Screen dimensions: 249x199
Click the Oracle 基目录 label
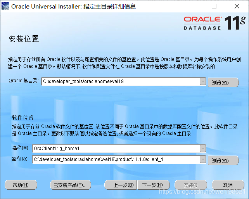24,81
